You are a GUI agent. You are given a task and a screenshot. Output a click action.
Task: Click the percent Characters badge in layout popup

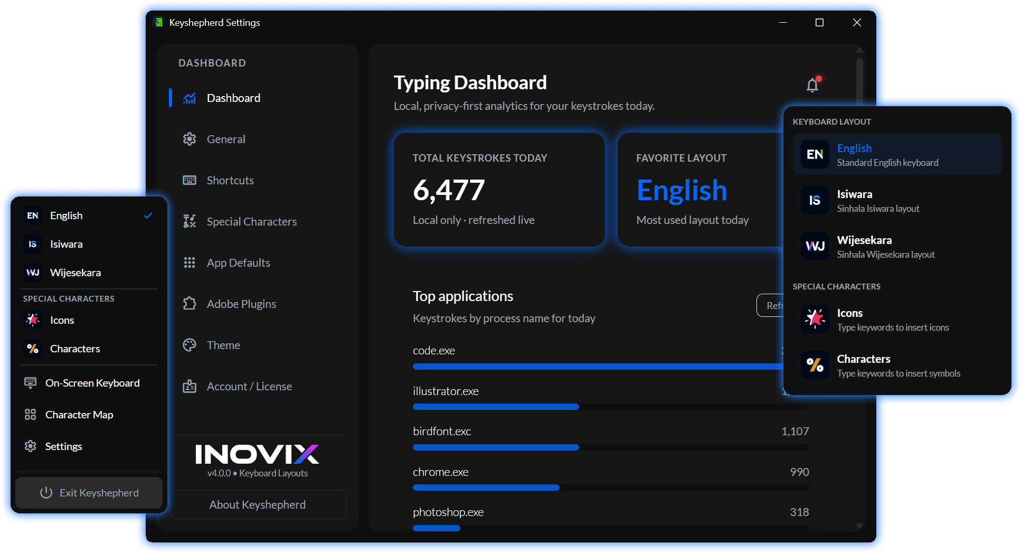tap(815, 365)
